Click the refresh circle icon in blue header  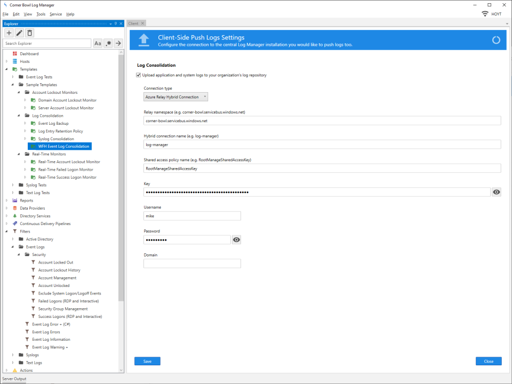(x=496, y=40)
